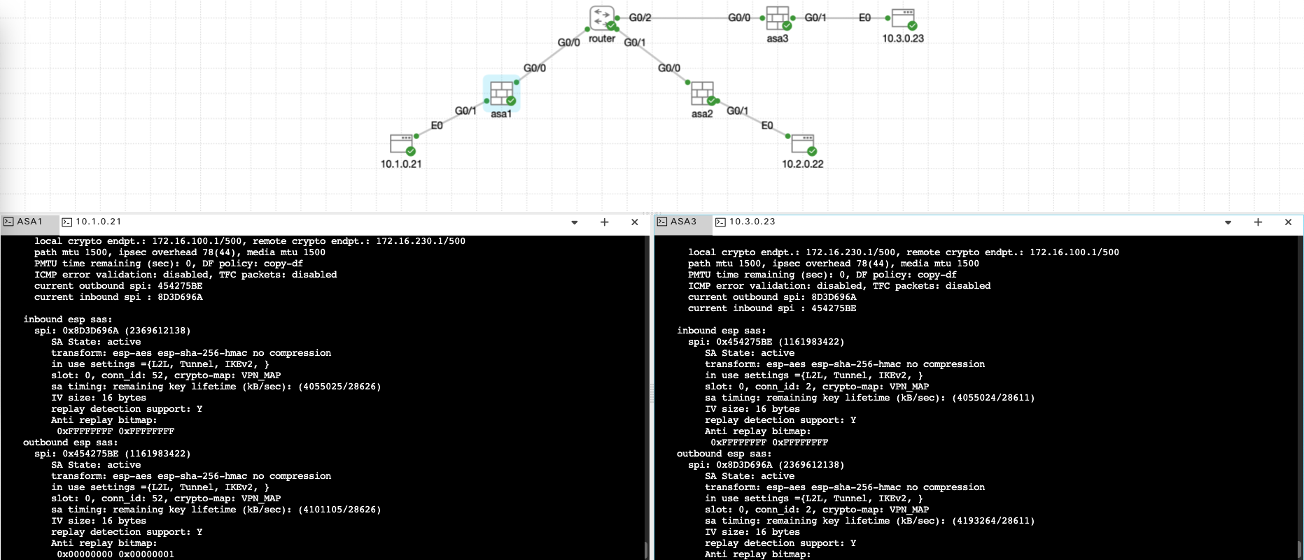Click the right terminal's vertical scrollbar
Screen dimensions: 1304x560
[1299, 548]
